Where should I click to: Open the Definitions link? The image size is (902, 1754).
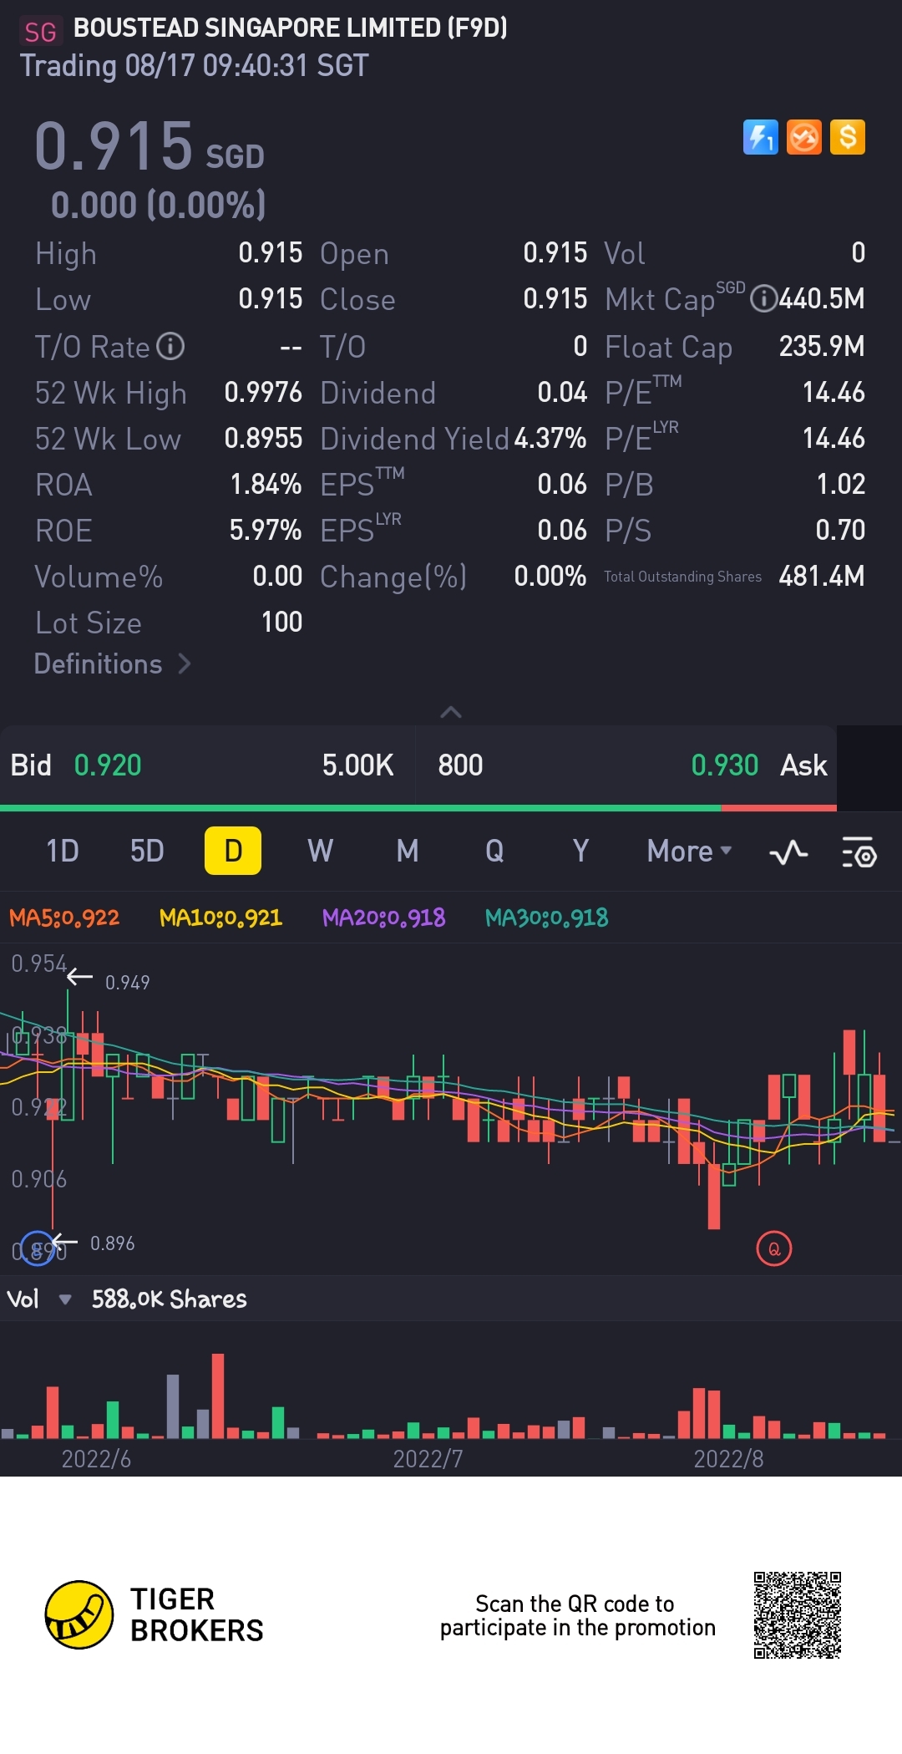pyautogui.click(x=113, y=664)
